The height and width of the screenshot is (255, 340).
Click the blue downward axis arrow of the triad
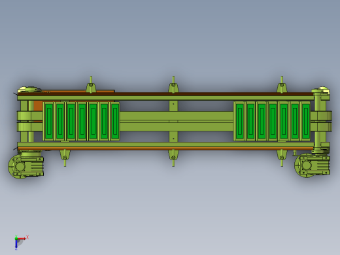click(16, 245)
